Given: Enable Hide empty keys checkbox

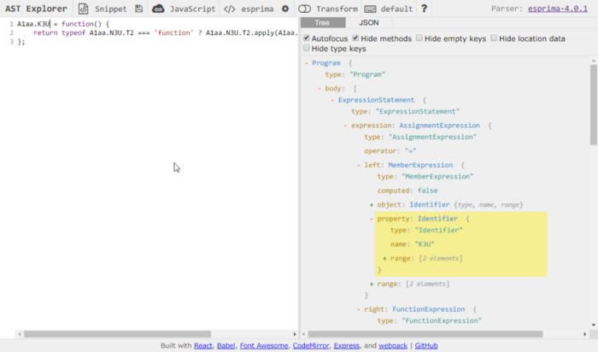Looking at the screenshot, I should click(419, 38).
